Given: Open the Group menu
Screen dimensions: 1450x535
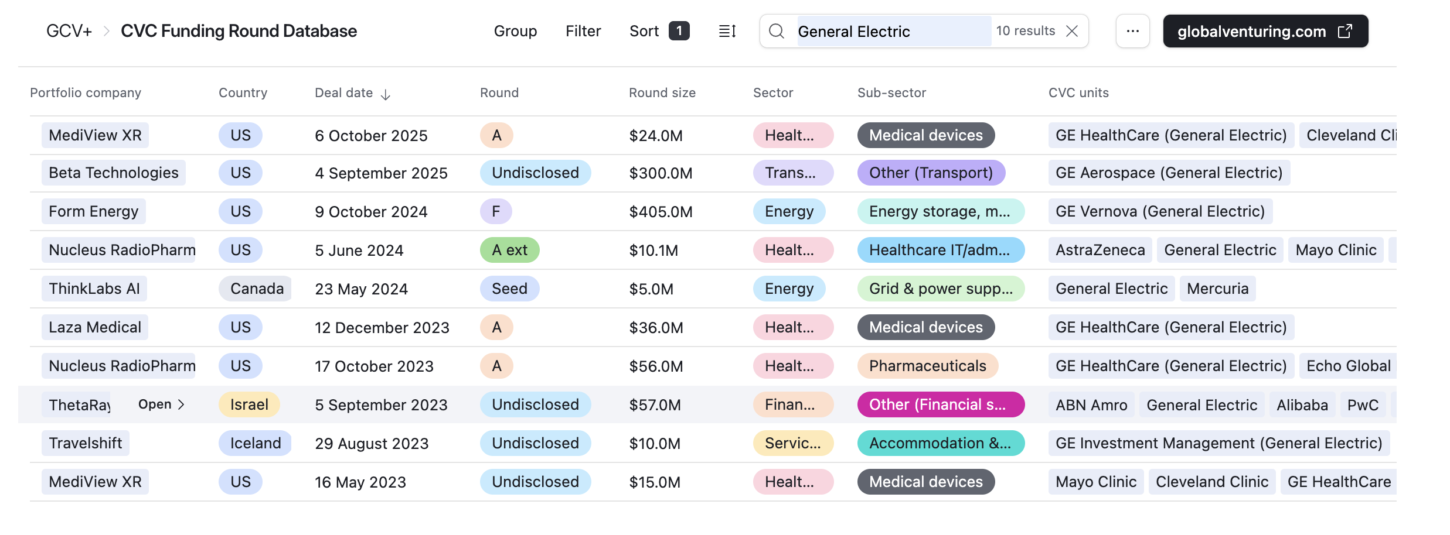Looking at the screenshot, I should (x=515, y=31).
